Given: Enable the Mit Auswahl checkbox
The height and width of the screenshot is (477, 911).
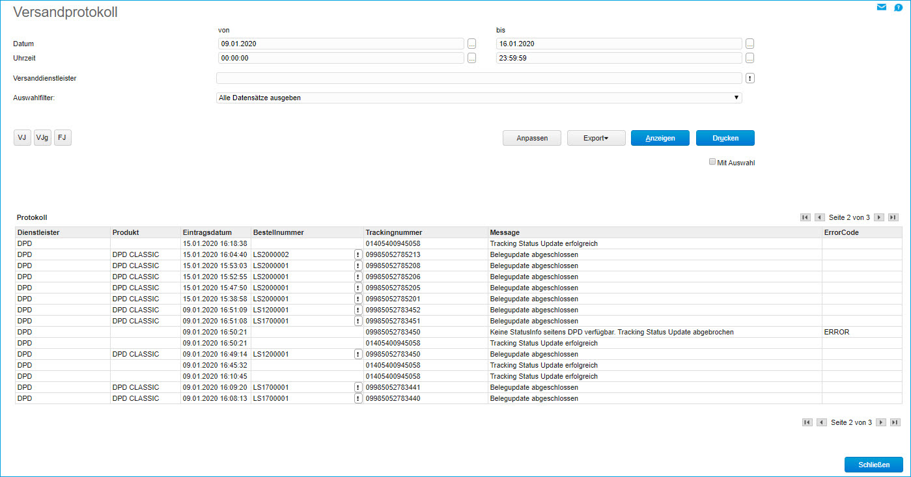Looking at the screenshot, I should click(712, 162).
